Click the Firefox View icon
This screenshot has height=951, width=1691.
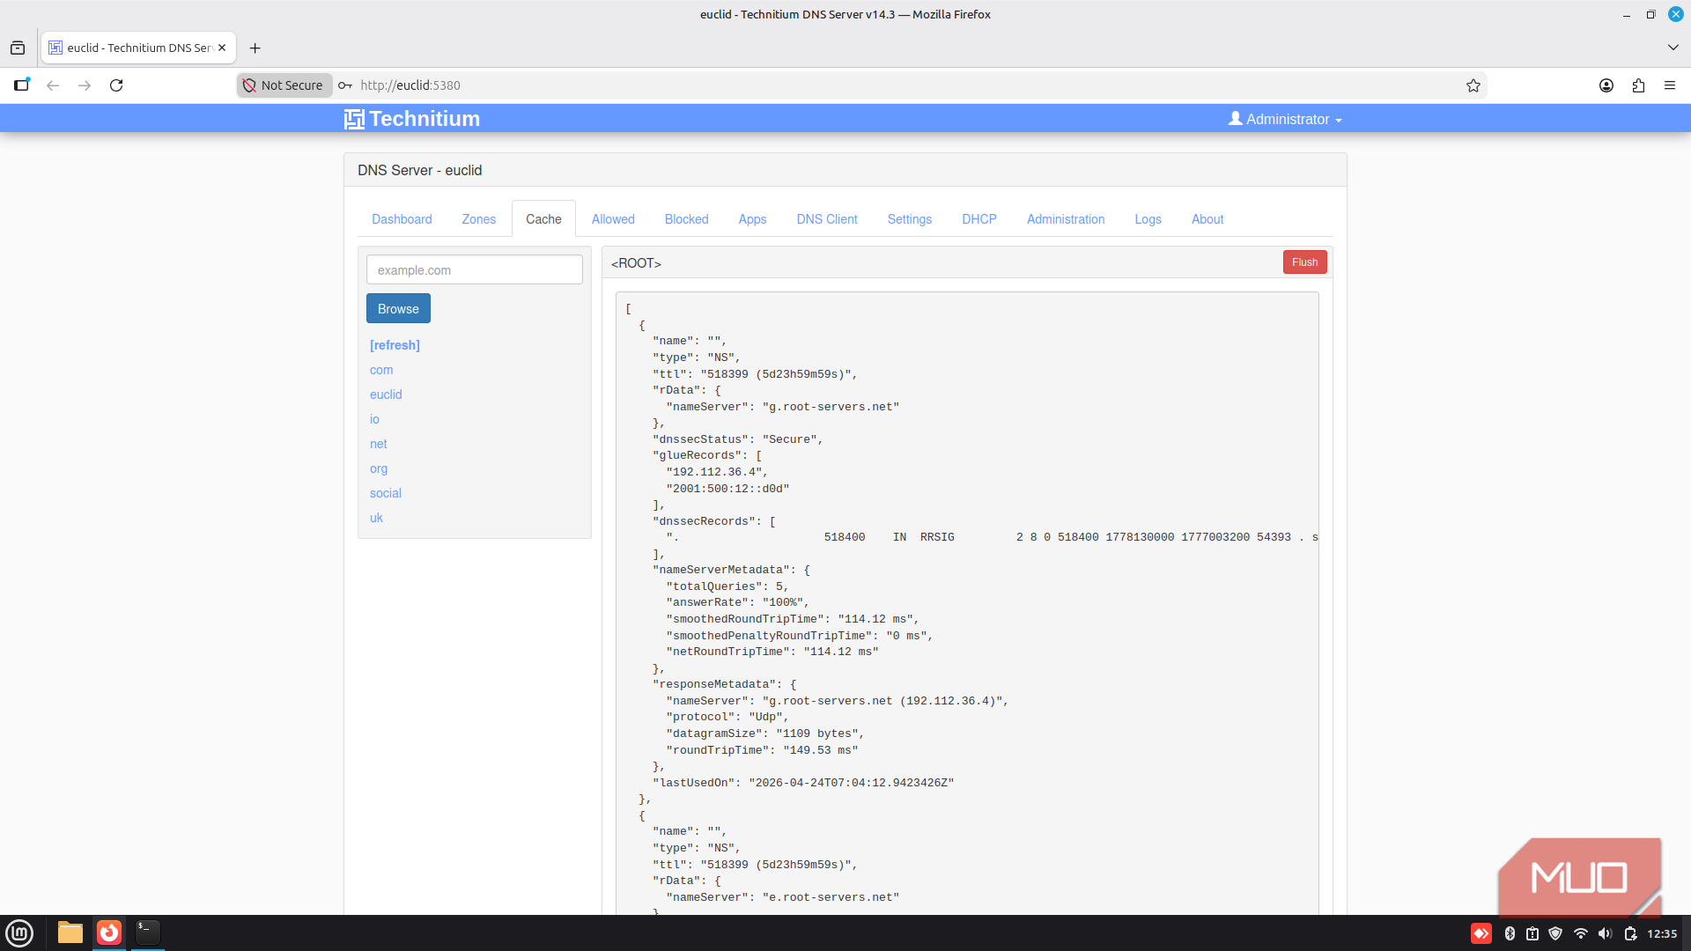(18, 48)
